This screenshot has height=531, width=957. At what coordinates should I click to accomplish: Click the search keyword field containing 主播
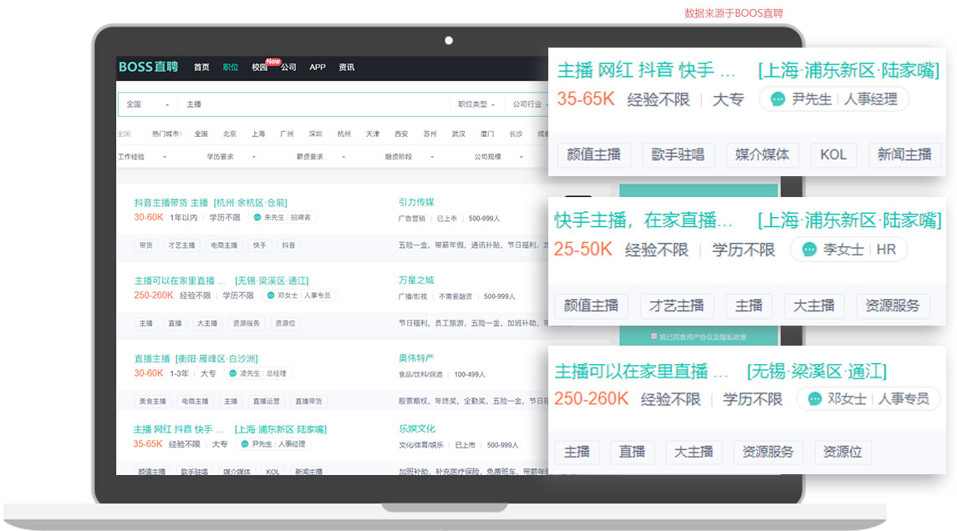point(309,104)
